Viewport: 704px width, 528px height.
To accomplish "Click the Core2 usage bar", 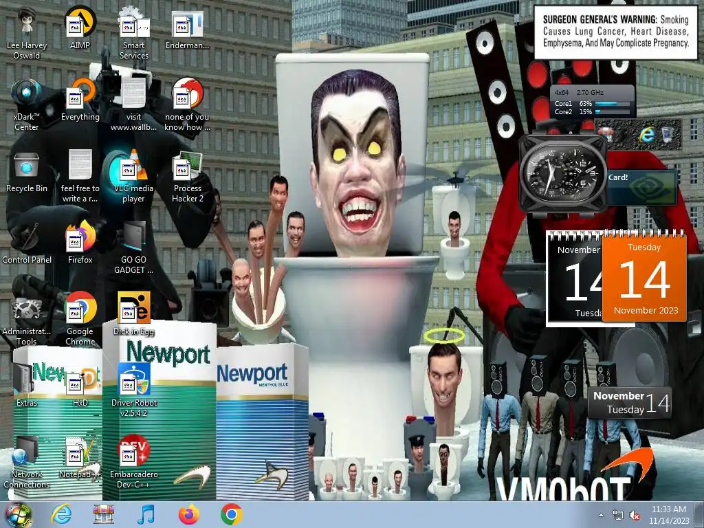I will click(x=611, y=112).
